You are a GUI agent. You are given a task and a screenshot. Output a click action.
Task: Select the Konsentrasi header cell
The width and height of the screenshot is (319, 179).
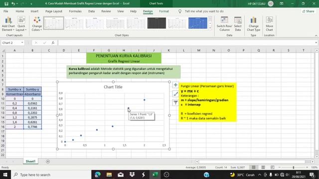point(14,94)
